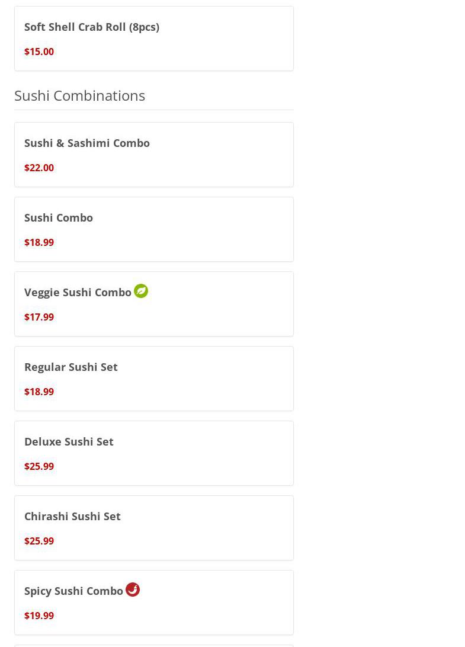Click the Sushi & Sashimi Combo title text
The width and height of the screenshot is (465, 647).
[x=87, y=143]
